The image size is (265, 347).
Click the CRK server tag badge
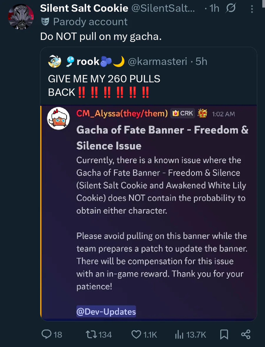(x=183, y=113)
